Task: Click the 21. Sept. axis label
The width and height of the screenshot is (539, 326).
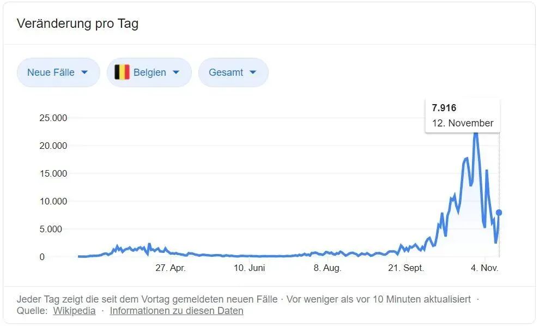Action: click(406, 268)
